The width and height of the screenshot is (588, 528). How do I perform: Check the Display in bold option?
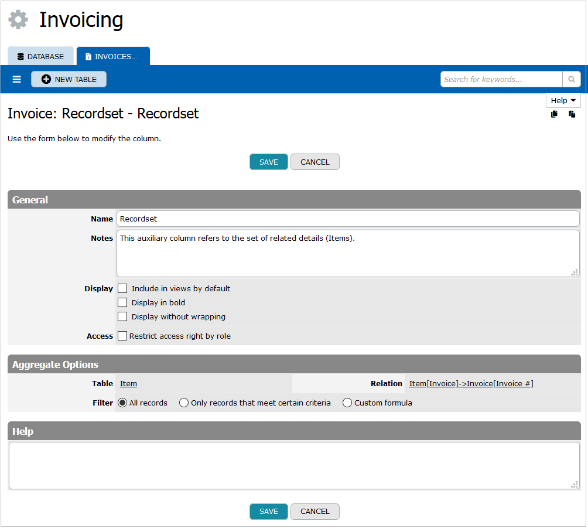point(122,302)
